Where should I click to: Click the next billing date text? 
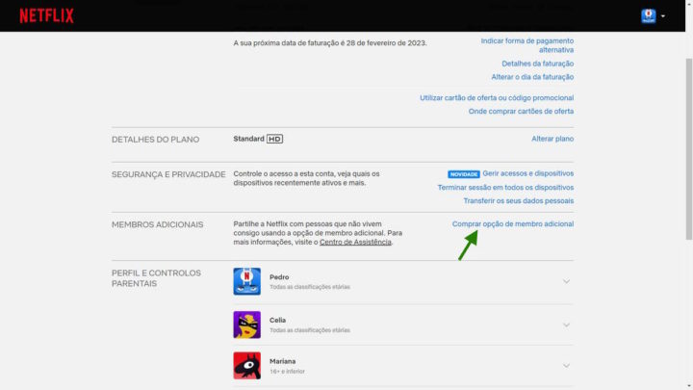pos(330,43)
